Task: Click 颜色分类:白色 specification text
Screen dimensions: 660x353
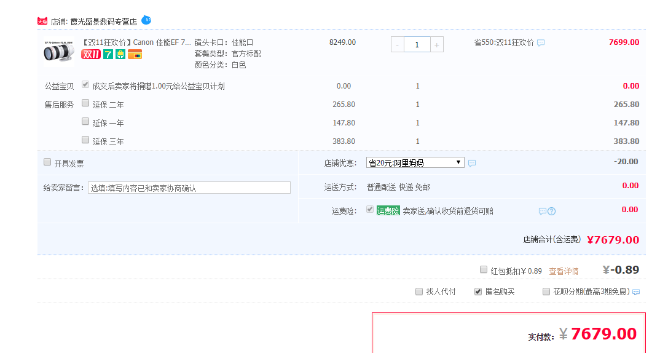Action: tap(220, 65)
